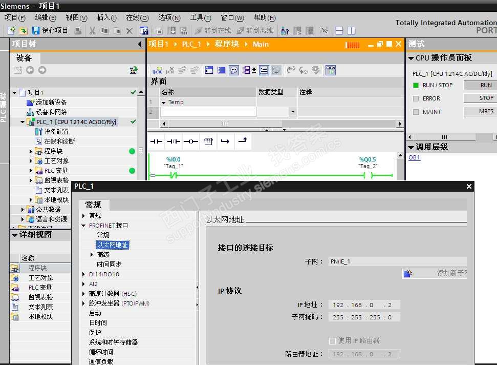The height and width of the screenshot is (365, 497).
Task: Insert normally open contact in LAD toolbar
Action: (x=156, y=141)
